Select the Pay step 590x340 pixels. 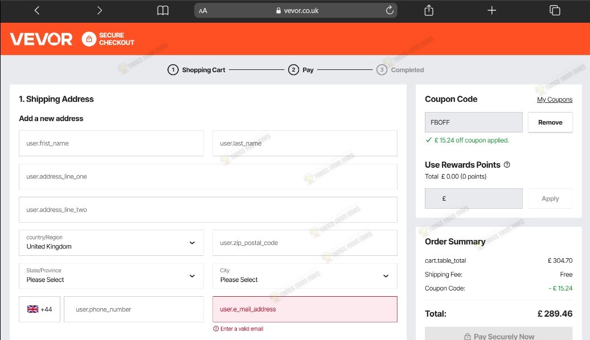coord(301,70)
